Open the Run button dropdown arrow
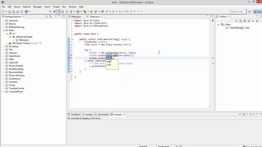The height and width of the screenshot is (147, 262). click(x=81, y=11)
